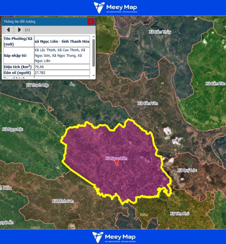Click the Diện tích value 79,99 cell

[x=62, y=67]
